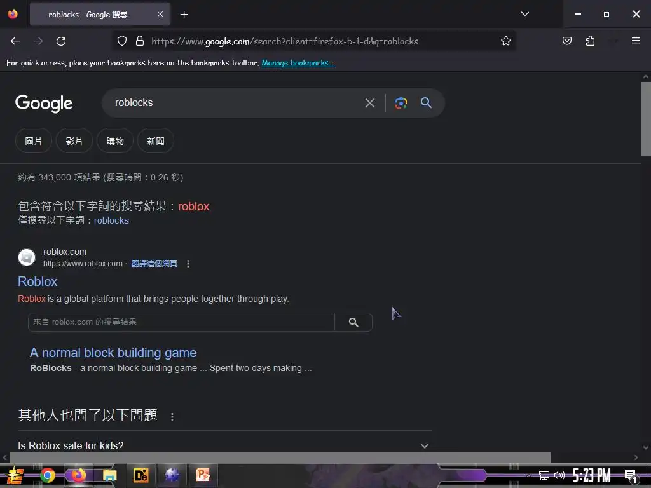Switch to the 購物 shopping filter

[115, 141]
